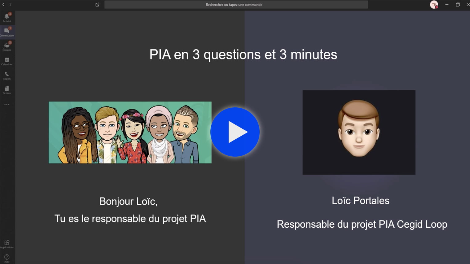The image size is (470, 264).
Task: Click the name 'Loïc Portales'
Action: (x=360, y=201)
